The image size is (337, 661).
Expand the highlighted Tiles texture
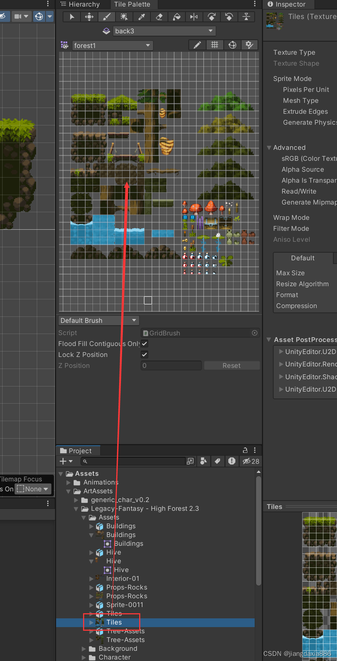91,623
